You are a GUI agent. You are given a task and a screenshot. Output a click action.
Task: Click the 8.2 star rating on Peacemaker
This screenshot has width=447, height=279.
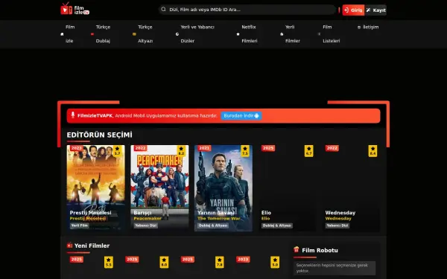(181, 151)
